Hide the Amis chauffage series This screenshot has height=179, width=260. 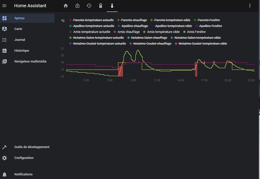(128, 32)
